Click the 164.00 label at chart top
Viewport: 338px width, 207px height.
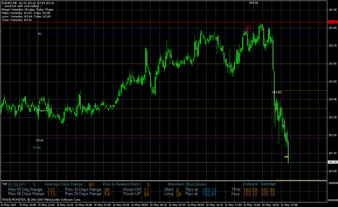253,3
